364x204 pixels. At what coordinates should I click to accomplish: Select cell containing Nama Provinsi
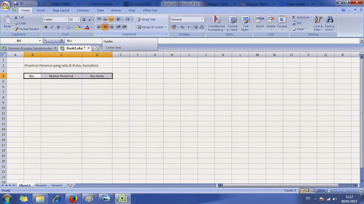(61, 76)
